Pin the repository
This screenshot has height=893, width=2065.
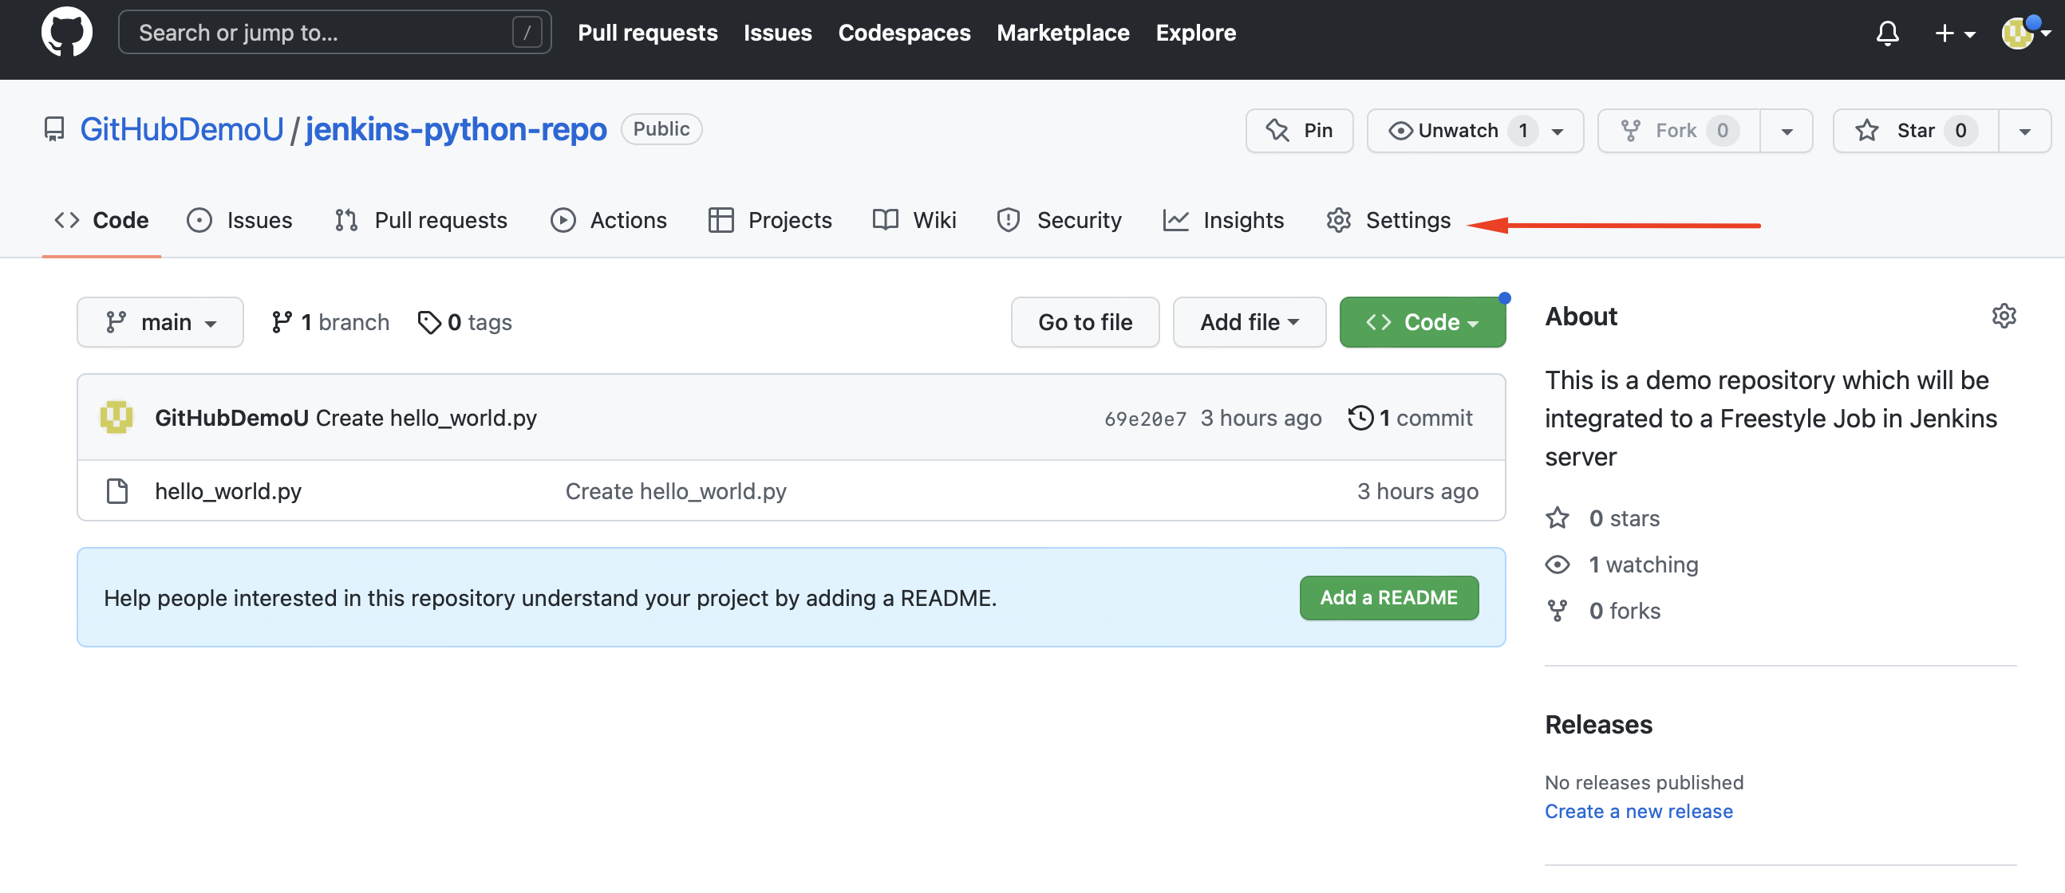[1300, 131]
